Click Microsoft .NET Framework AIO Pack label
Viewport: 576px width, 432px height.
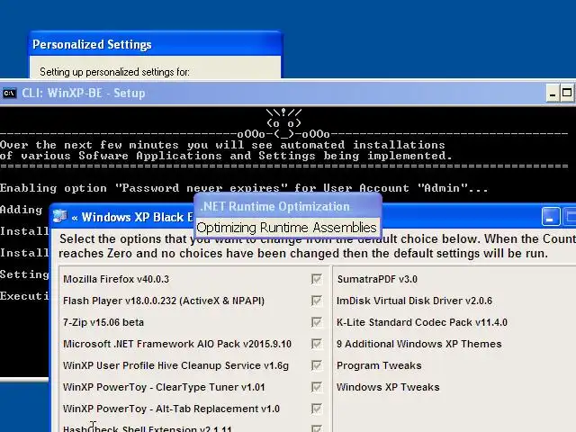[177, 344]
